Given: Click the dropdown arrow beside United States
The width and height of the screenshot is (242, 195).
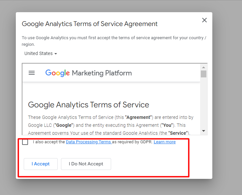Looking at the screenshot, I should coord(56,54).
